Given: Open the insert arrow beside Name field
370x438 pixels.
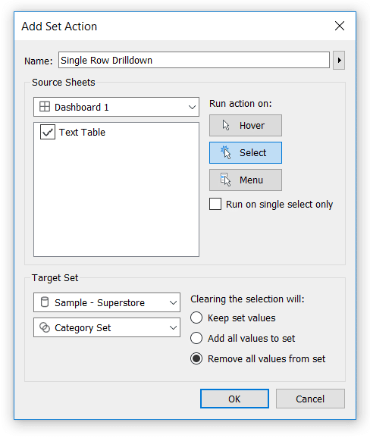Looking at the screenshot, I should (x=339, y=60).
